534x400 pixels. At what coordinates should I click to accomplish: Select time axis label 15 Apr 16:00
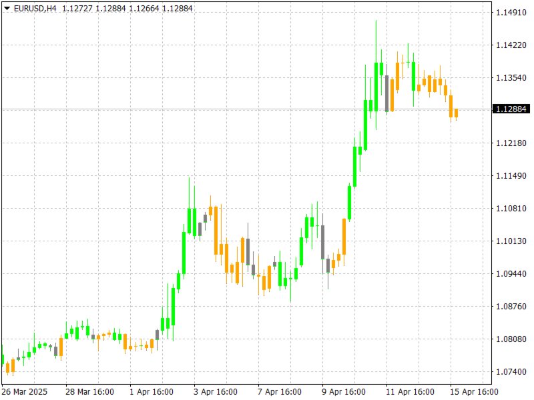[474, 392]
